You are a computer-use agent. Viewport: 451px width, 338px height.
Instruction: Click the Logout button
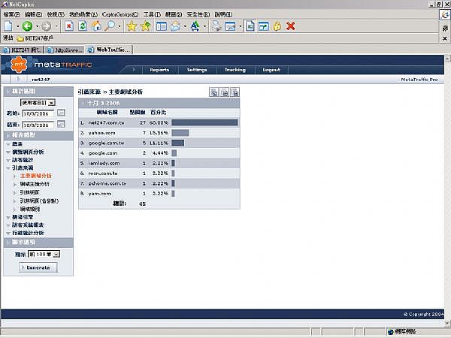point(271,70)
